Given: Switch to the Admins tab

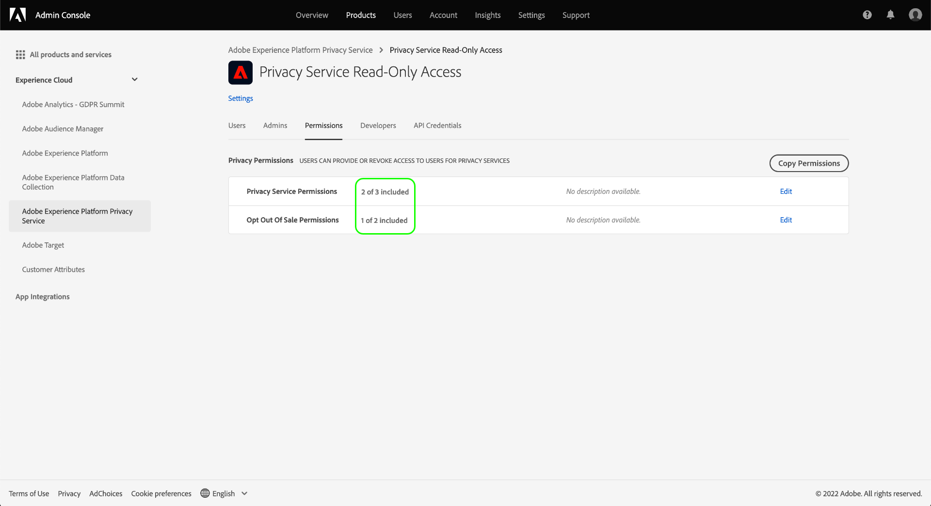Looking at the screenshot, I should 275,126.
